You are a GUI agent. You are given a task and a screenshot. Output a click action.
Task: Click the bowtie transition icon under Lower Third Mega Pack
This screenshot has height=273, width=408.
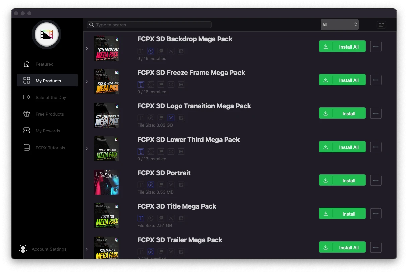coord(171,151)
